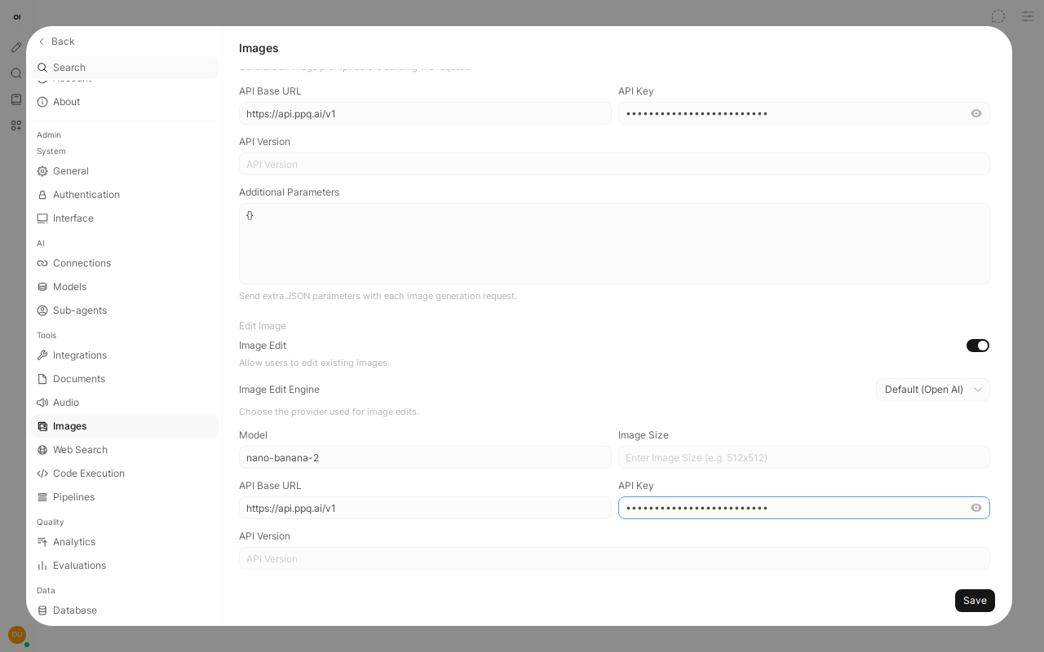Click the Edit Image API Base URL field
The image size is (1044, 652).
point(425,508)
